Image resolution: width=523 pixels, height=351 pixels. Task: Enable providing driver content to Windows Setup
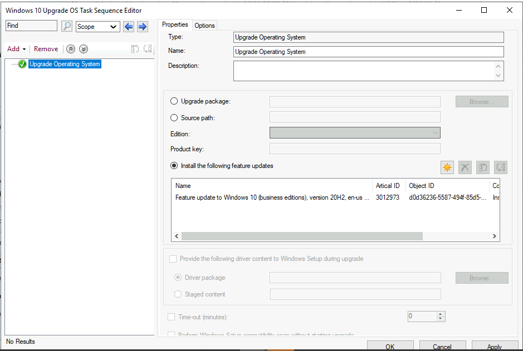click(x=173, y=259)
